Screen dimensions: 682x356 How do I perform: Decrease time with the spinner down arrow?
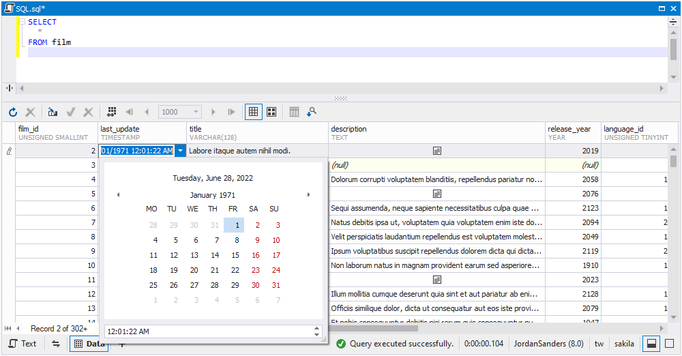(316, 335)
